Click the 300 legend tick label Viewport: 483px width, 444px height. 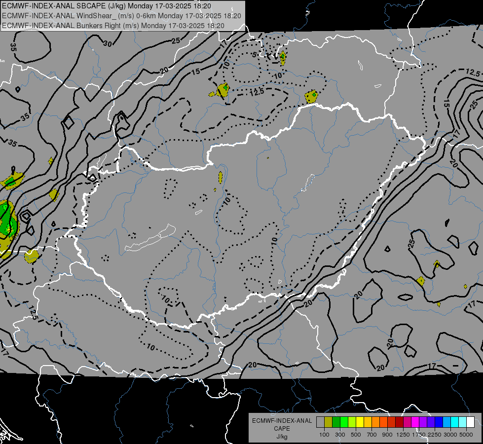pos(340,435)
